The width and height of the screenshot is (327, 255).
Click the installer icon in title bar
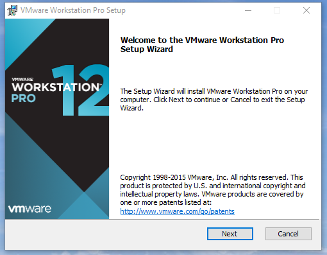tap(12, 10)
